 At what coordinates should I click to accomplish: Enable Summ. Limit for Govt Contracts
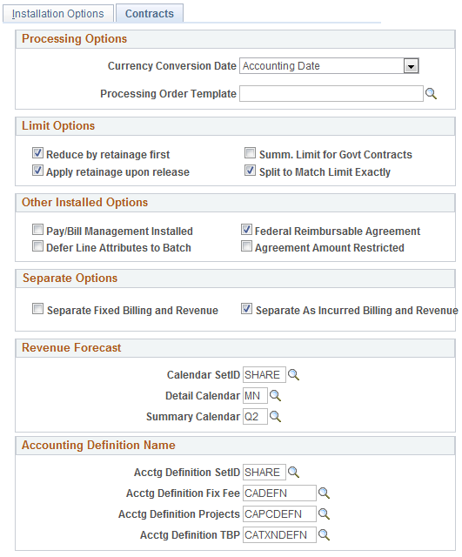point(250,153)
